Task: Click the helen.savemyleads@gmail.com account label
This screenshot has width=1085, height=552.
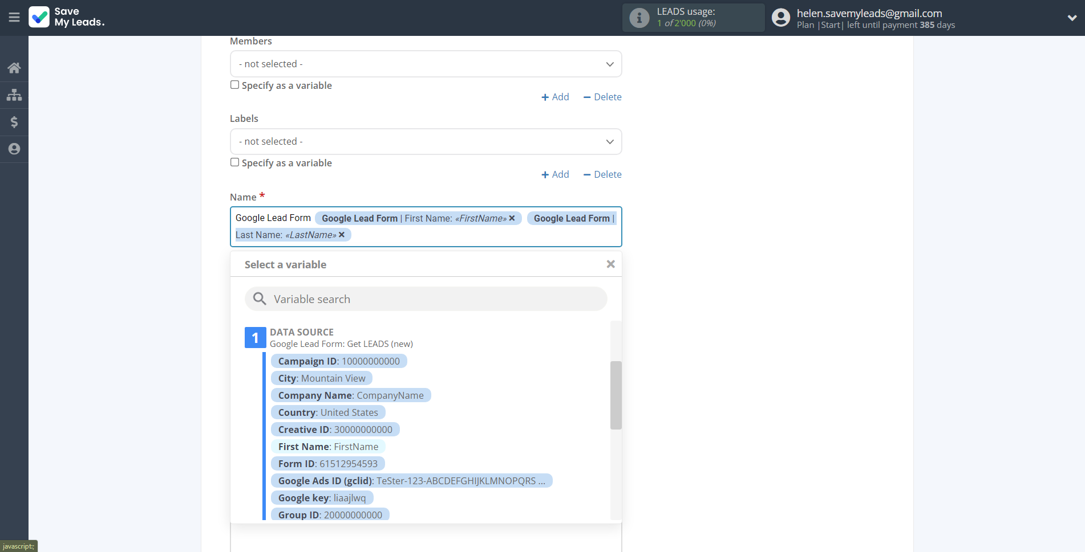Action: [869, 13]
